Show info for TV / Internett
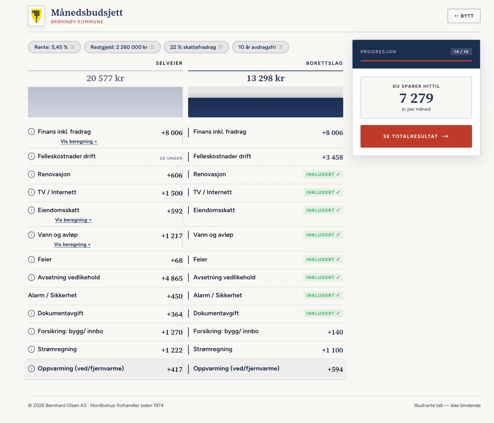Image resolution: width=494 pixels, height=423 pixels. [x=31, y=192]
